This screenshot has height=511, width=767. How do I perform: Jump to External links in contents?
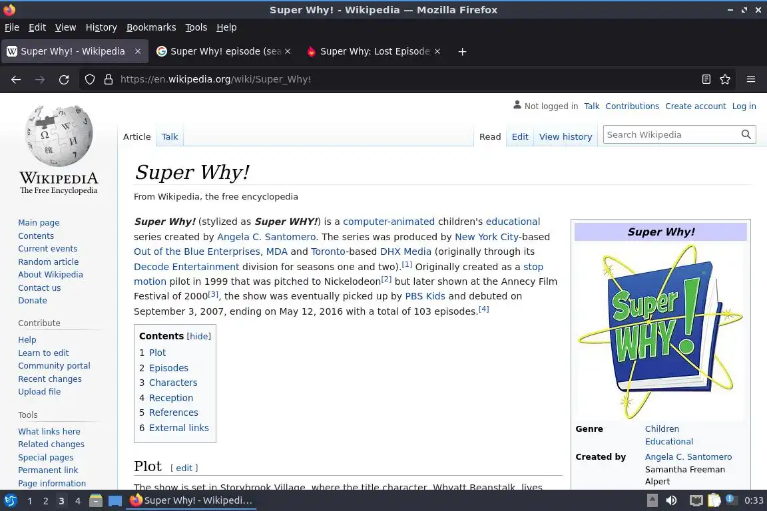coord(178,428)
